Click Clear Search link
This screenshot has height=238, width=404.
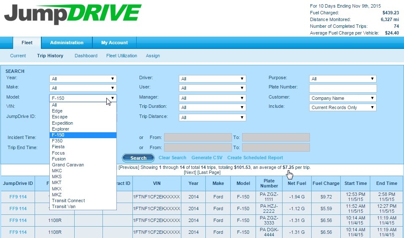[172, 158]
